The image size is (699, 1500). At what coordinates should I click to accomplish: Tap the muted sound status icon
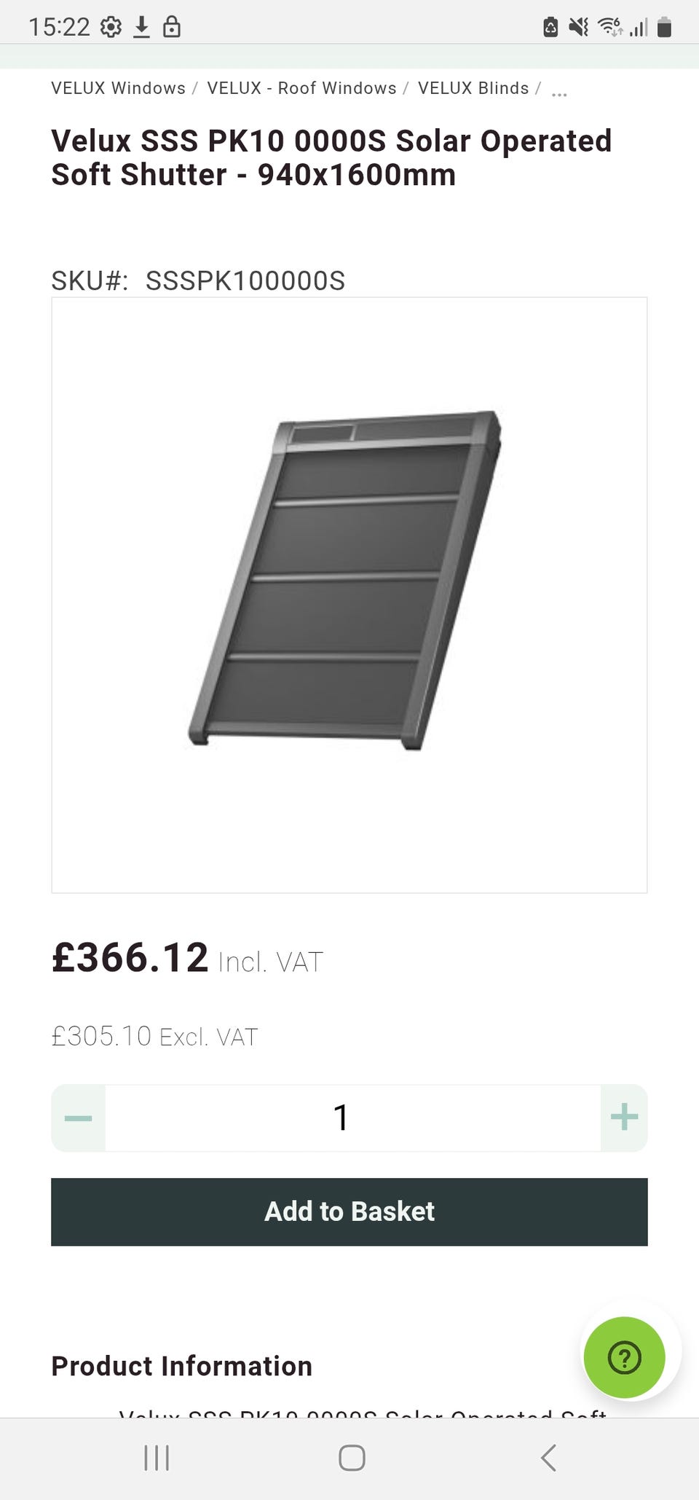click(x=579, y=28)
